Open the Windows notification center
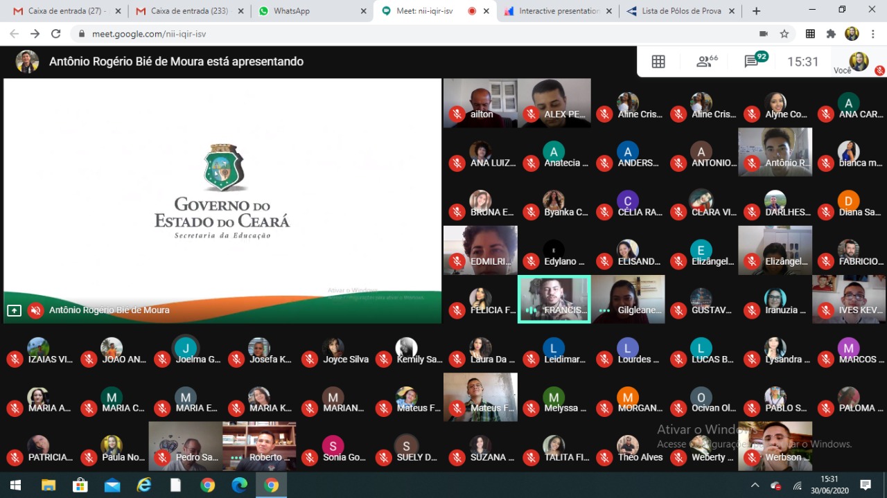The height and width of the screenshot is (498, 887). click(866, 485)
